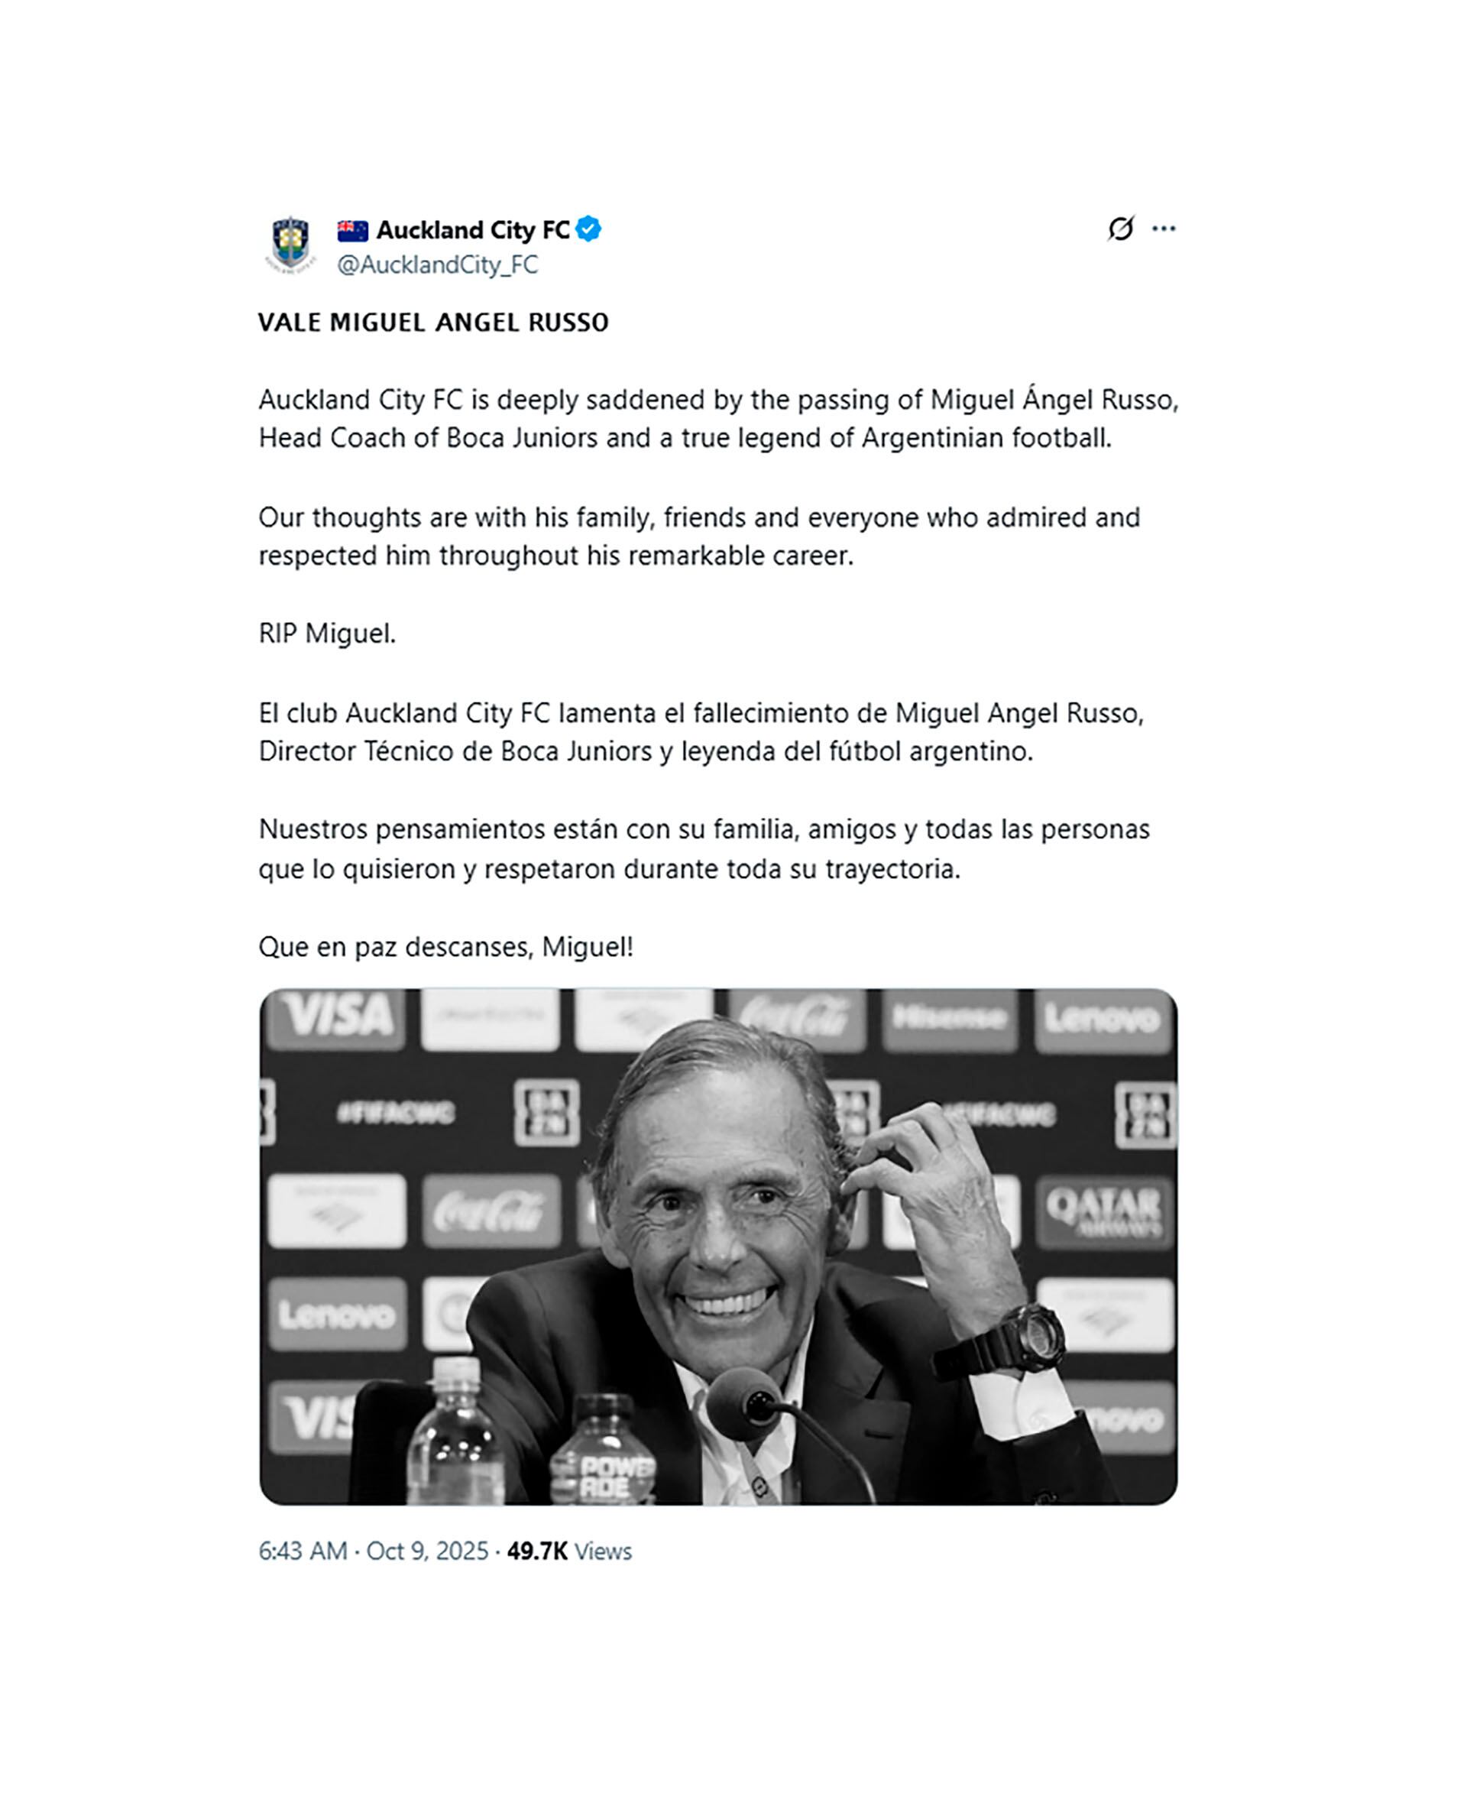Click the VISA logo in photo's top-left
This screenshot has width=1467, height=1793.
(x=336, y=1015)
